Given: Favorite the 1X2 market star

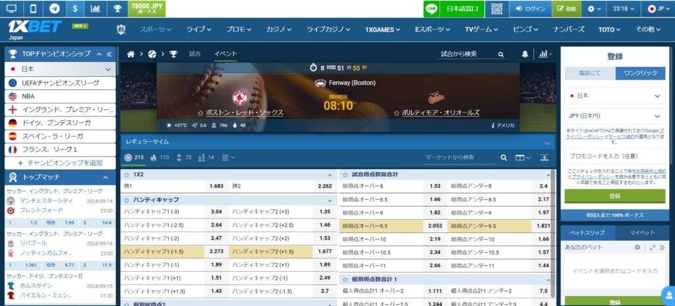Looking at the screenshot, I should [127, 175].
